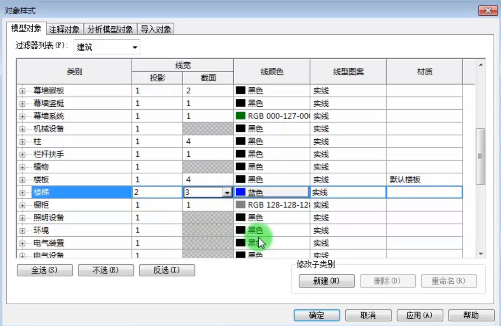Screen dimensions: 501x326
Task: Click the 投影 line weight field for 楼梯
Action: pos(157,192)
